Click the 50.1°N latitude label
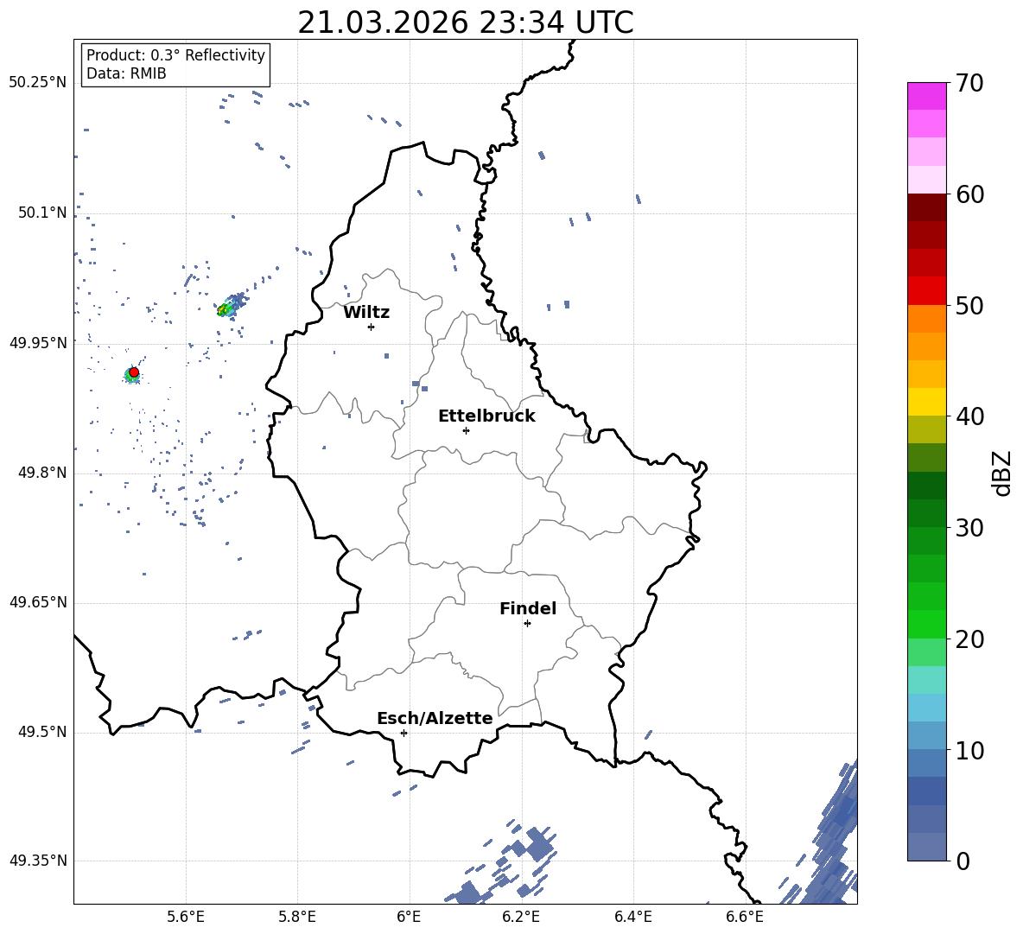 pos(42,213)
